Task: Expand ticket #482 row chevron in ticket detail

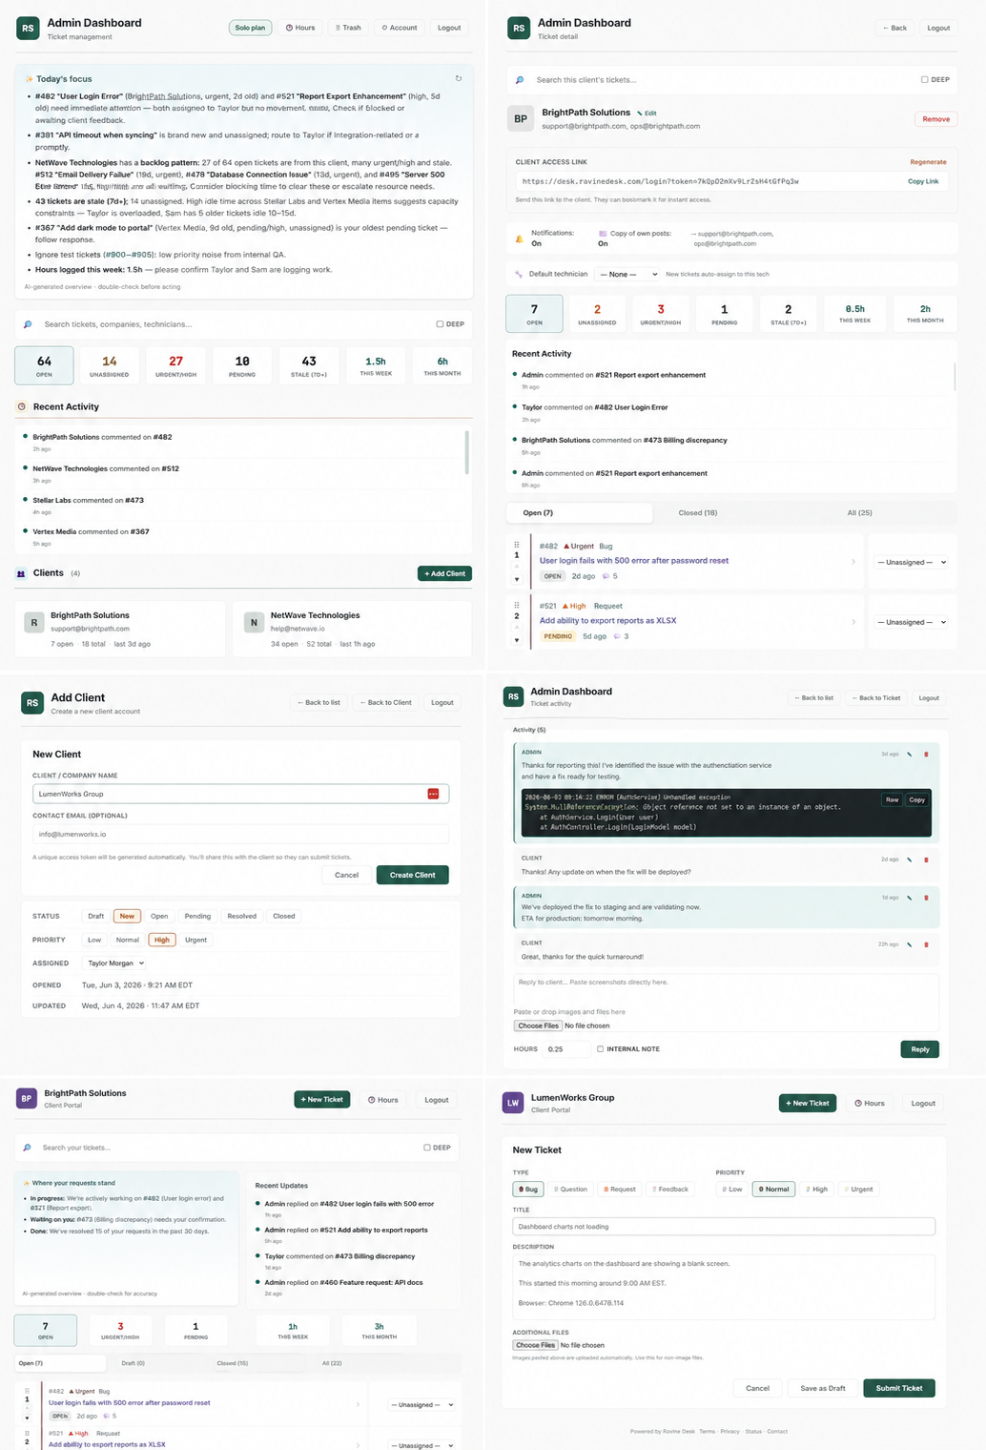Action: point(852,562)
